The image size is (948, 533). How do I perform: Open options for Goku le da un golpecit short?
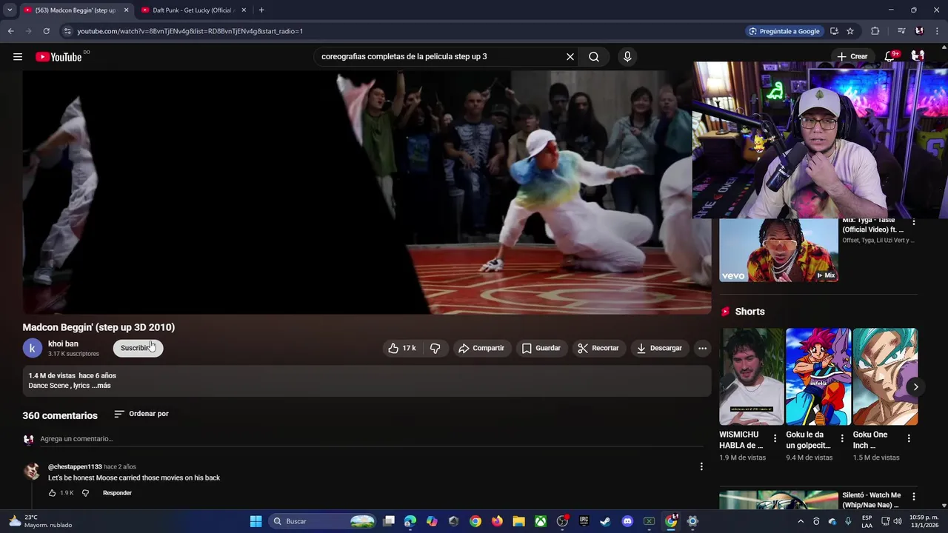pyautogui.click(x=842, y=438)
